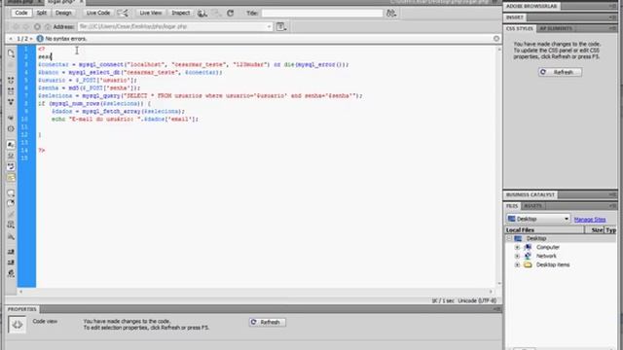Collapse the Desktop root tree node

509,238
